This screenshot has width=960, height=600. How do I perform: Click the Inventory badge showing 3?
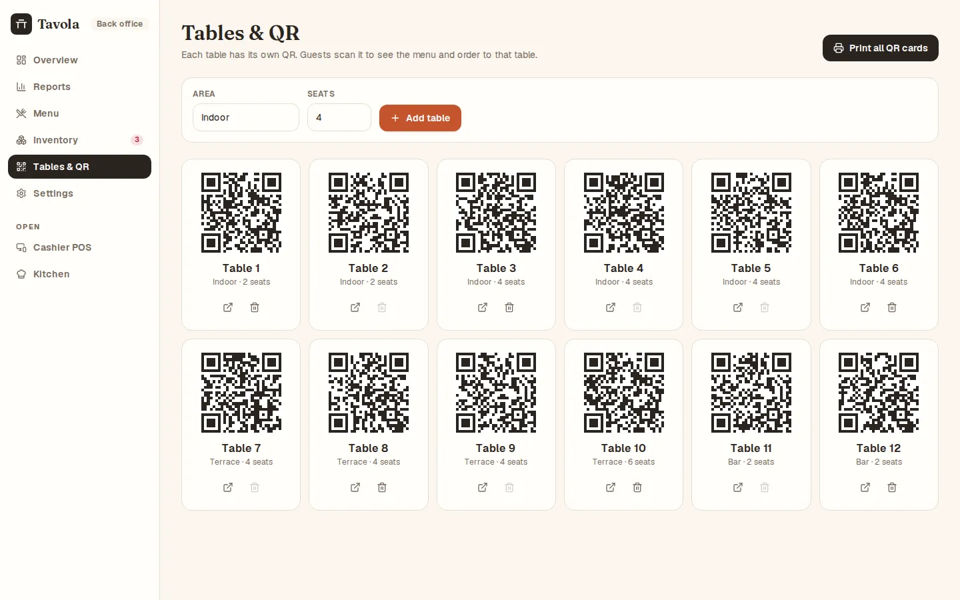point(137,140)
